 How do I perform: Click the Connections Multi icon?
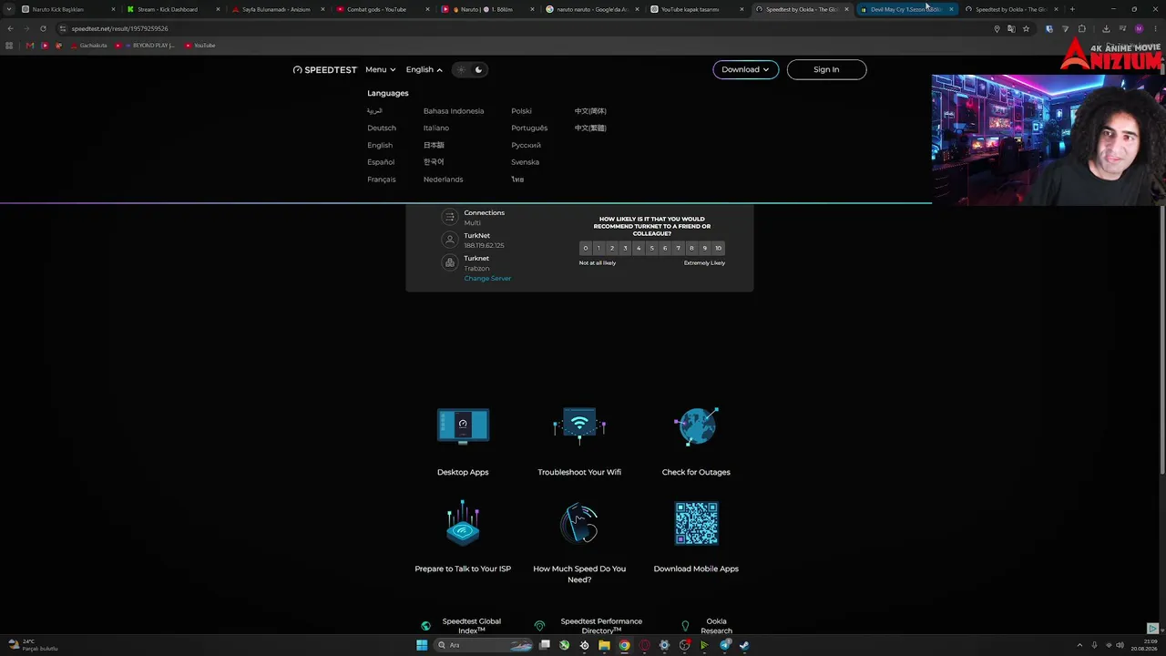(x=449, y=217)
